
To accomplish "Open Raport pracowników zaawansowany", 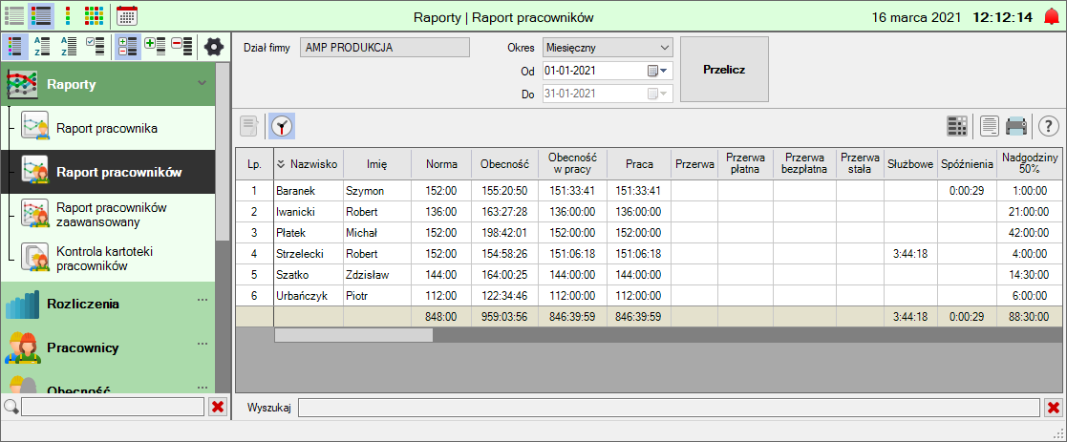I will click(108, 214).
